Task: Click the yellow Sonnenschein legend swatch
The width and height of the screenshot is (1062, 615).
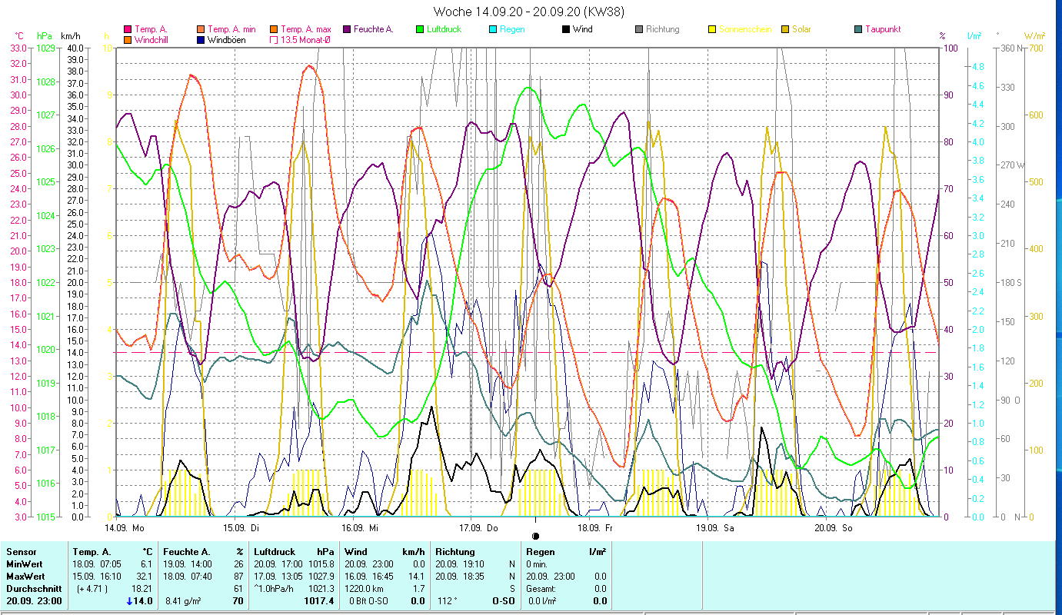Action: tap(711, 29)
